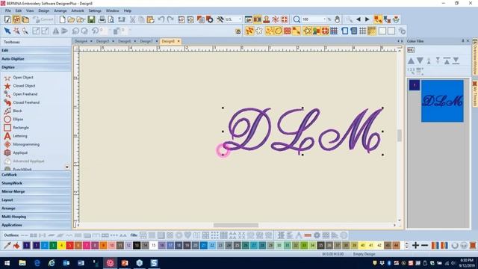
Task: Click the Pan hand tool icon
Action: (337, 19)
